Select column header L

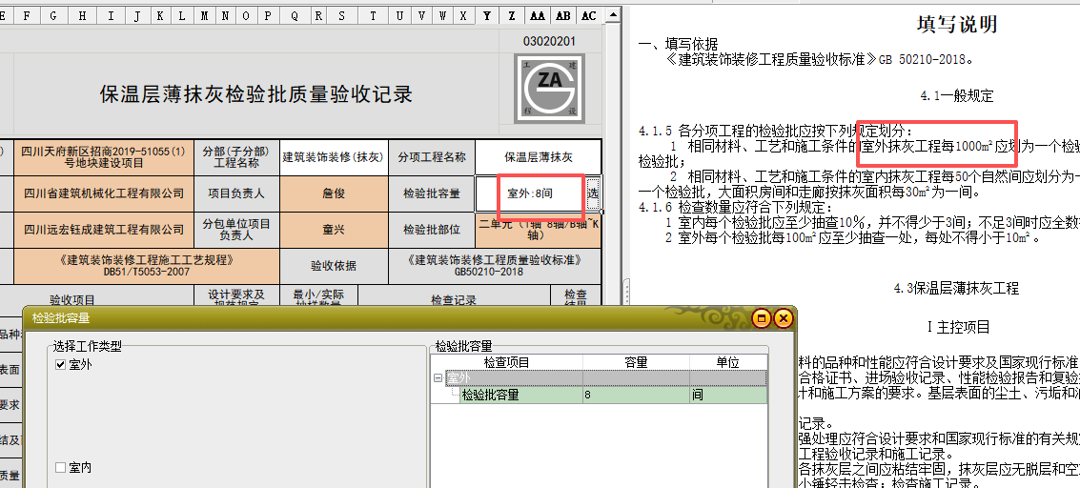pos(182,15)
